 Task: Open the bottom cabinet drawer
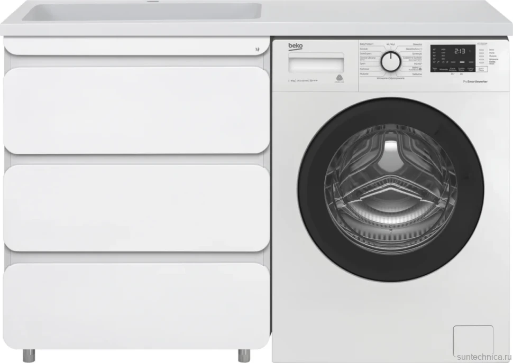coord(136,306)
